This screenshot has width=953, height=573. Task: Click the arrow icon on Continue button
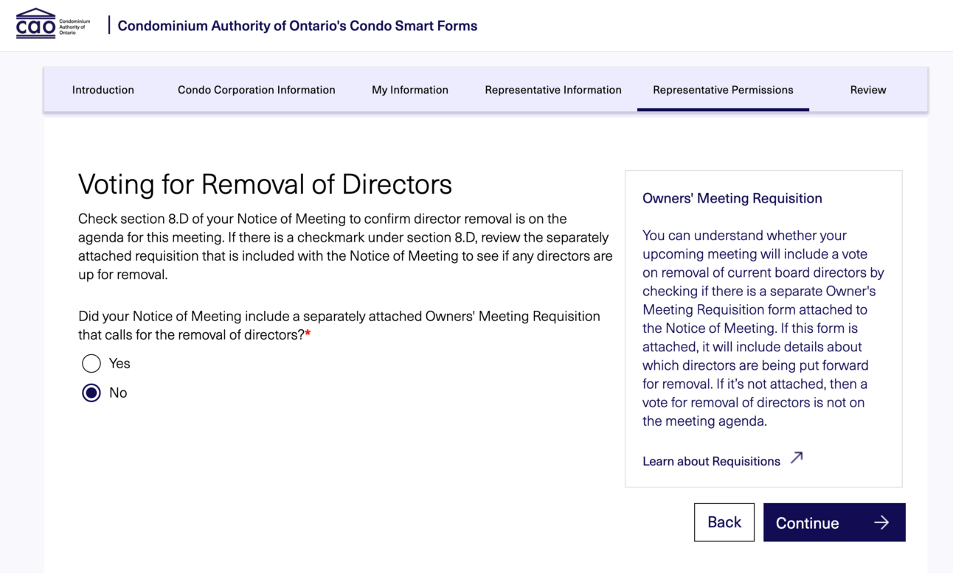click(881, 522)
